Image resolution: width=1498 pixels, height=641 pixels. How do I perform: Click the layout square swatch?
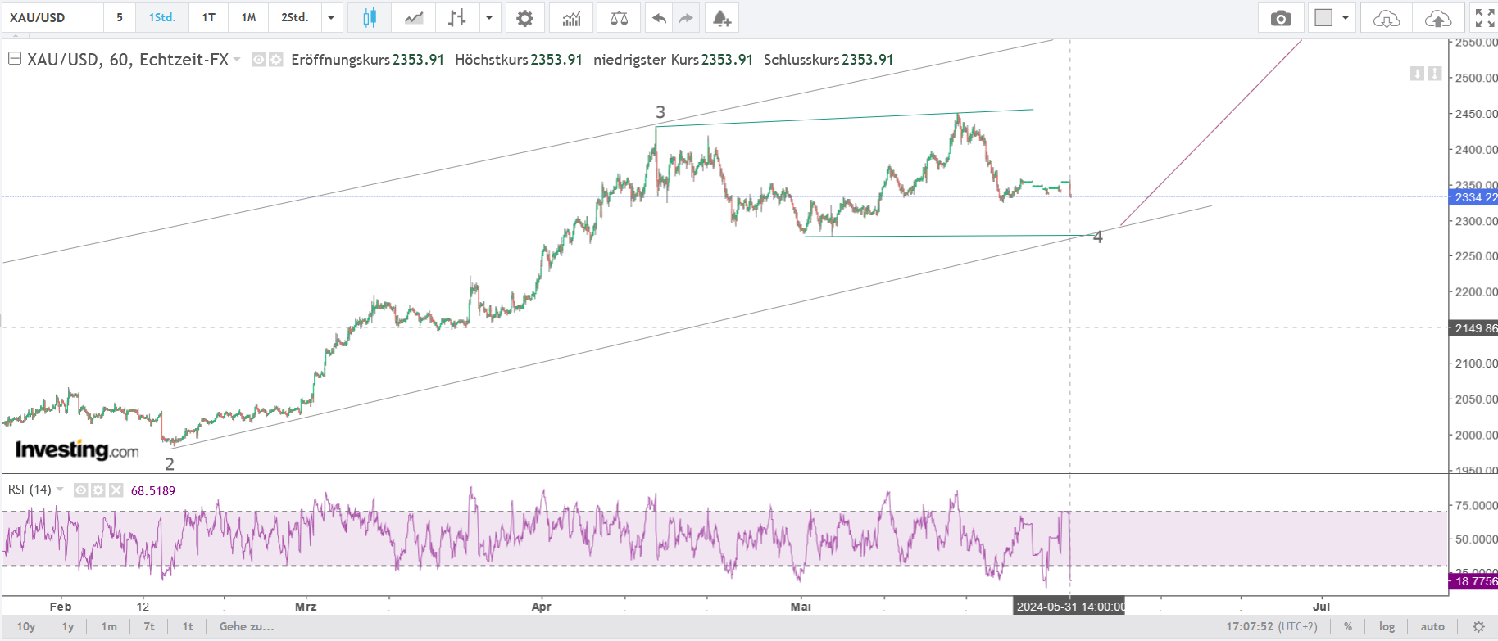coord(1323,17)
